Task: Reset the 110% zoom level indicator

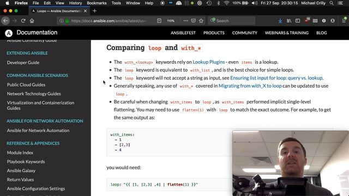Action: click(171, 21)
